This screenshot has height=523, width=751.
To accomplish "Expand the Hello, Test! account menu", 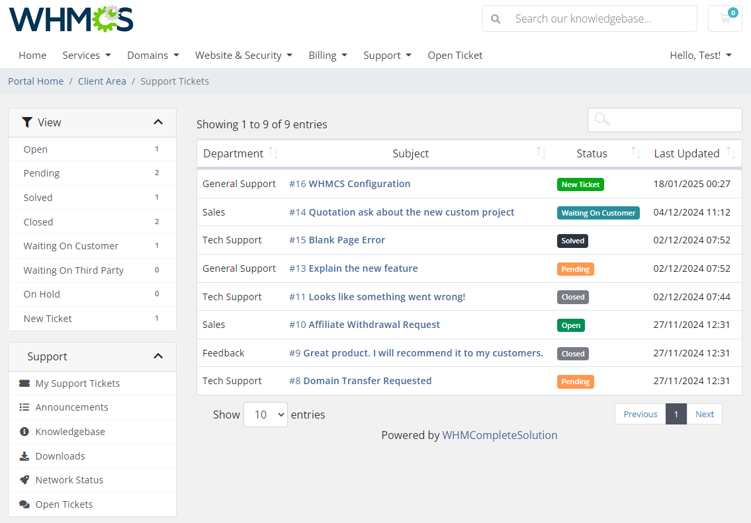I will tap(700, 56).
